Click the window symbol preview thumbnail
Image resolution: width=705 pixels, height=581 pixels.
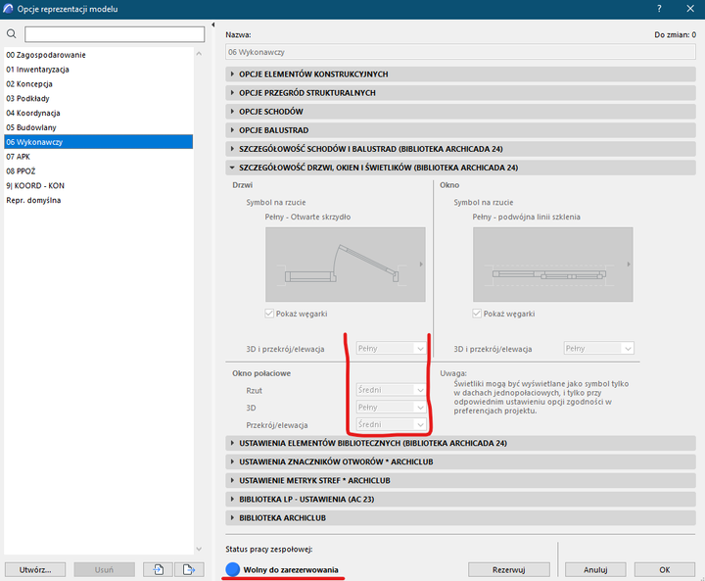(553, 265)
